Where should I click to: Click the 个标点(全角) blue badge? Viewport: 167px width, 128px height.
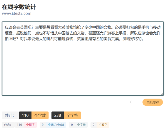click(56, 125)
